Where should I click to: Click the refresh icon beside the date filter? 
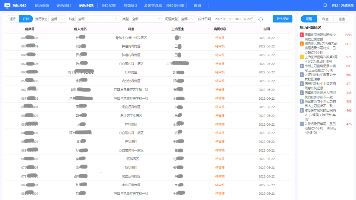pyautogui.click(x=261, y=19)
